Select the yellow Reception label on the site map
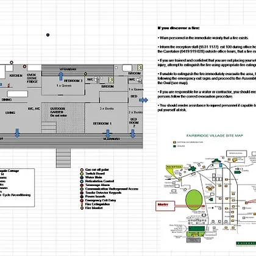 click(174, 167)
